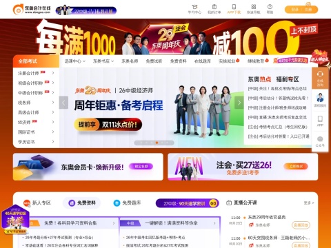Screen dimensions: 331x248
Task: Open [中级] 考后估分 news link
Action: pyautogui.click(x=278, y=98)
